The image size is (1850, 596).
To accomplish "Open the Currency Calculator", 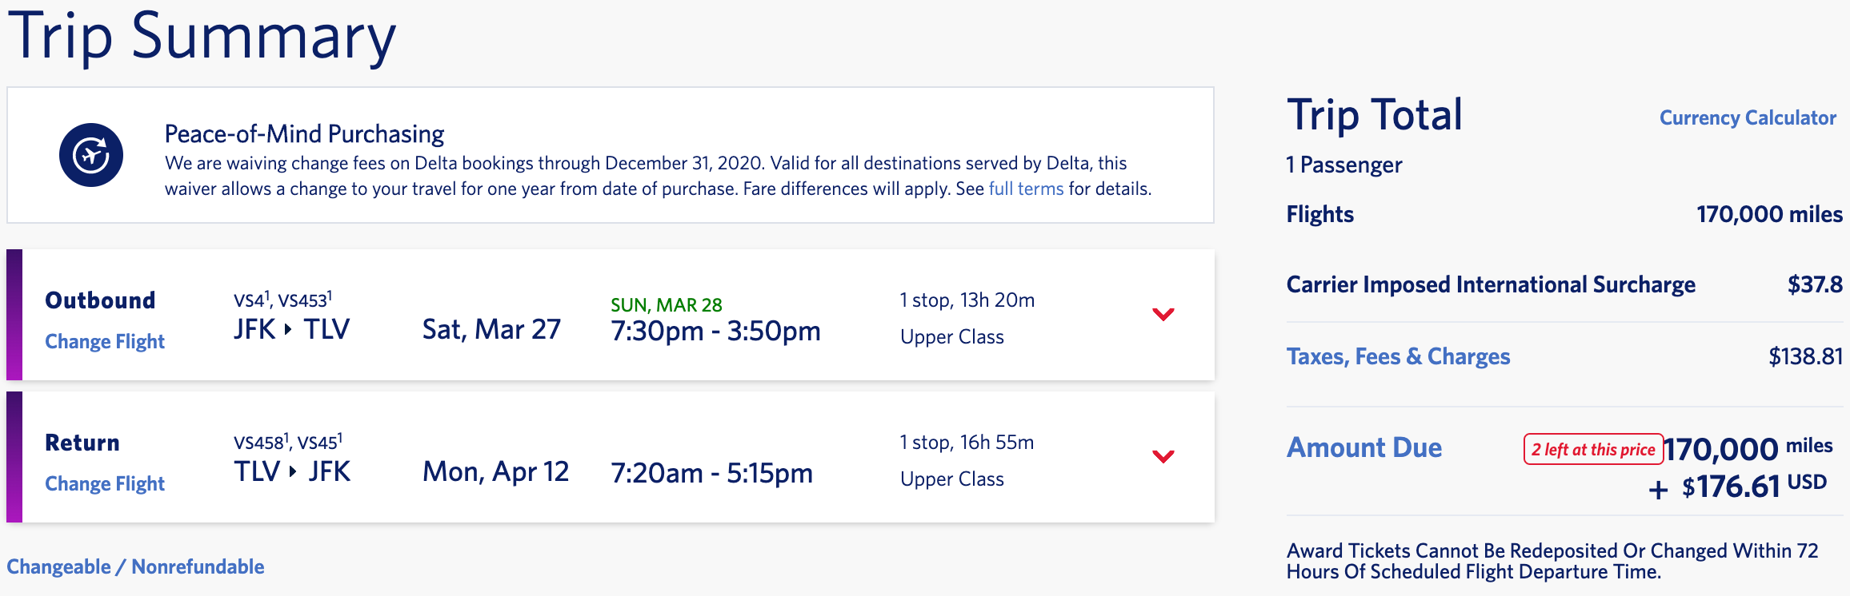I will pyautogui.click(x=1748, y=118).
